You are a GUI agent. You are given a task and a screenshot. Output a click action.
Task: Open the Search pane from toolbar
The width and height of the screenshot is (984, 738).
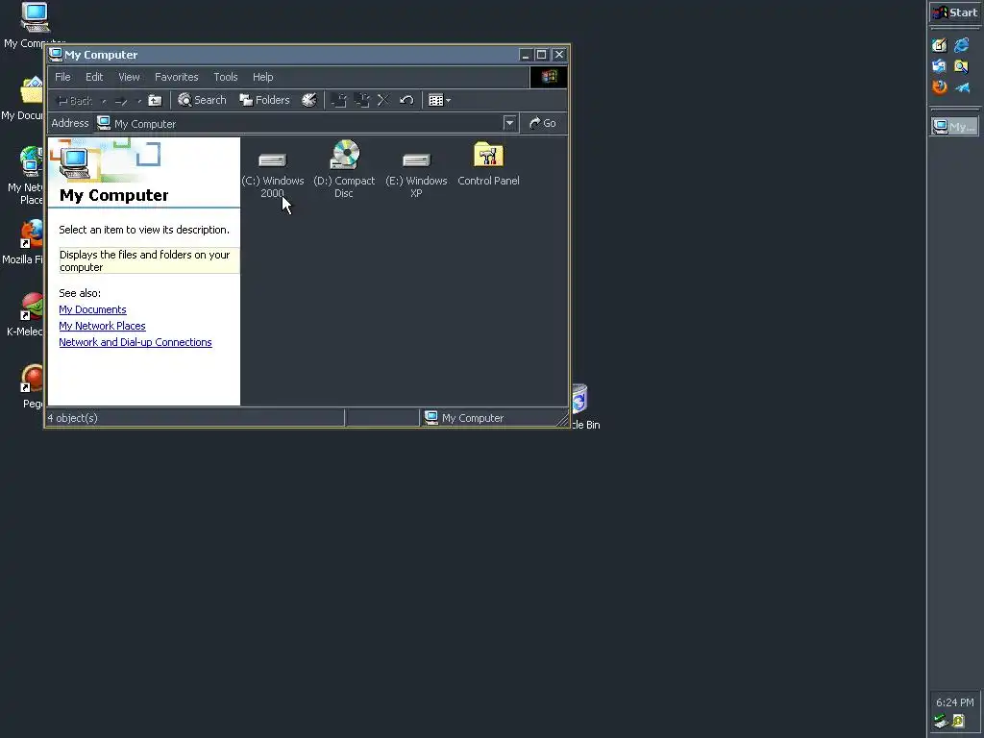pyautogui.click(x=202, y=100)
